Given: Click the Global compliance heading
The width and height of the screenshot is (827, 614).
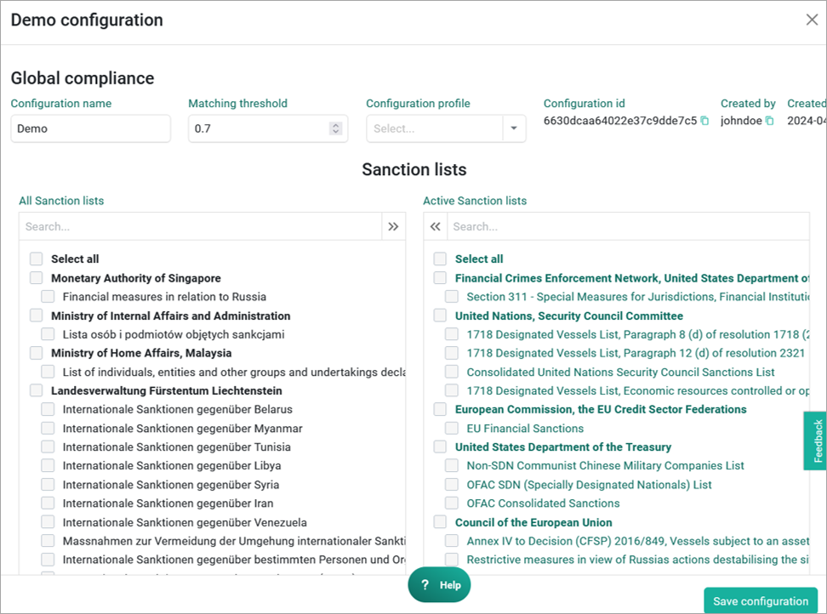Looking at the screenshot, I should tap(83, 78).
